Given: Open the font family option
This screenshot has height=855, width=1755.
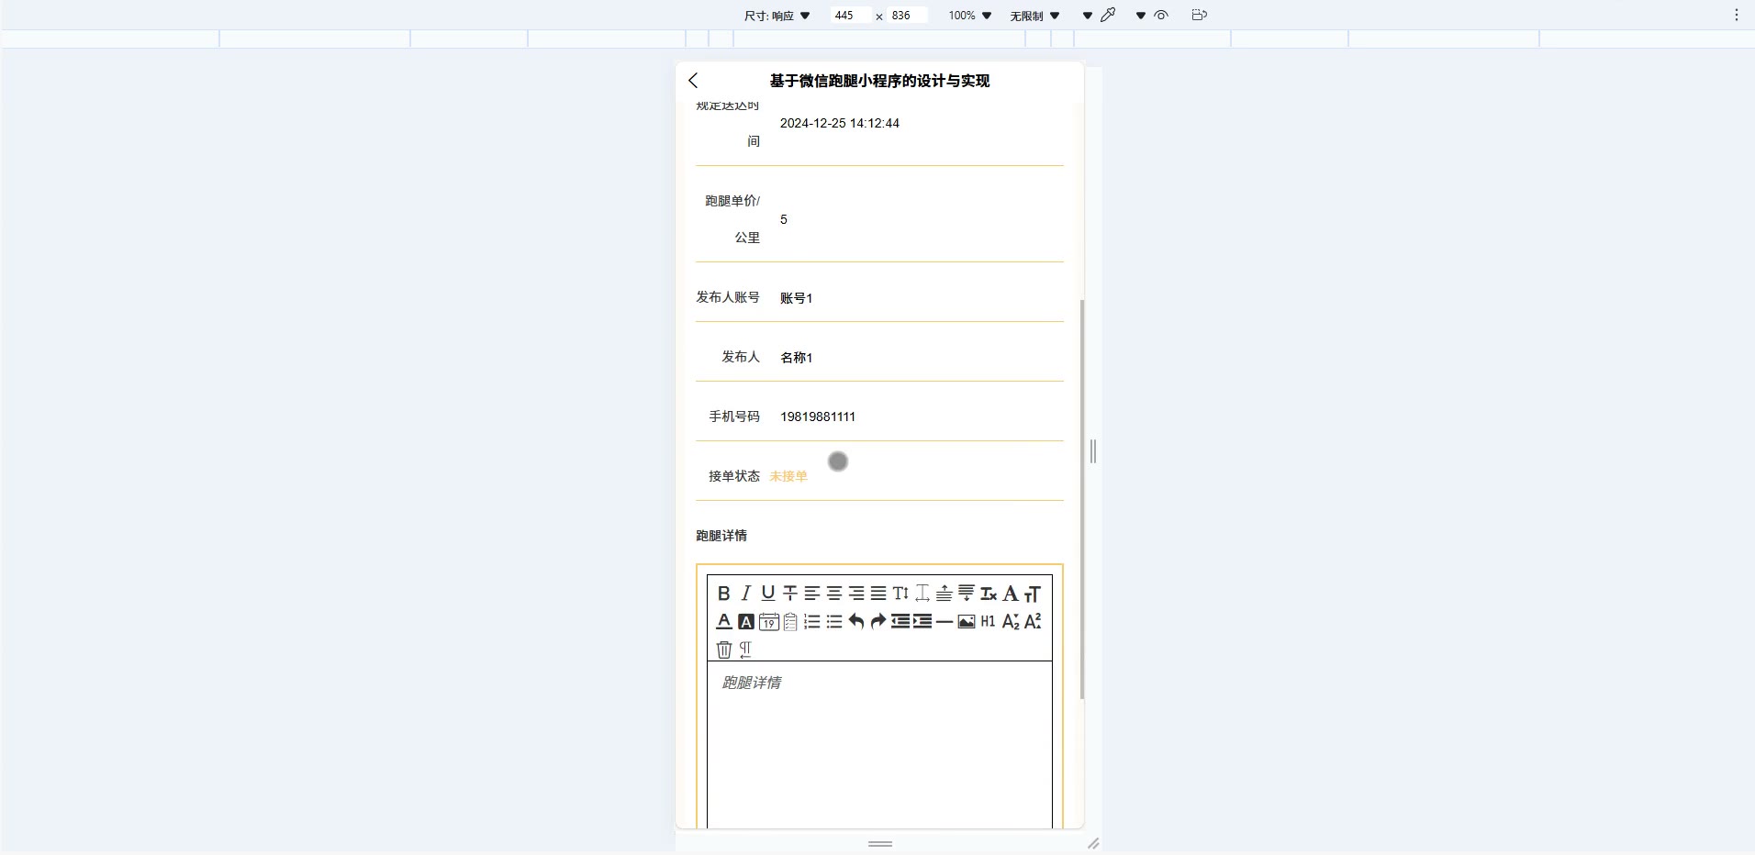Looking at the screenshot, I should click(1011, 594).
